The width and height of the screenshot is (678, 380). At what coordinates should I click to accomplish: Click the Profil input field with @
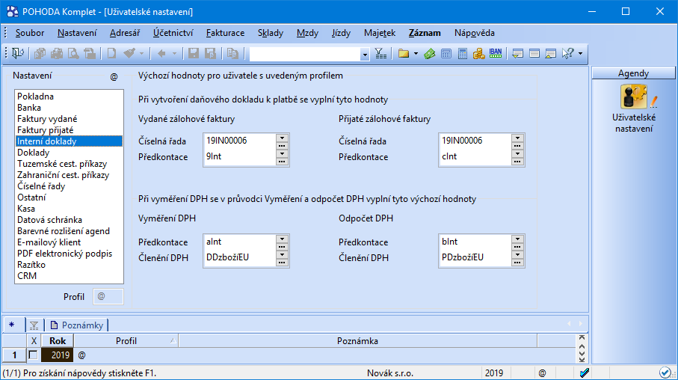108,296
